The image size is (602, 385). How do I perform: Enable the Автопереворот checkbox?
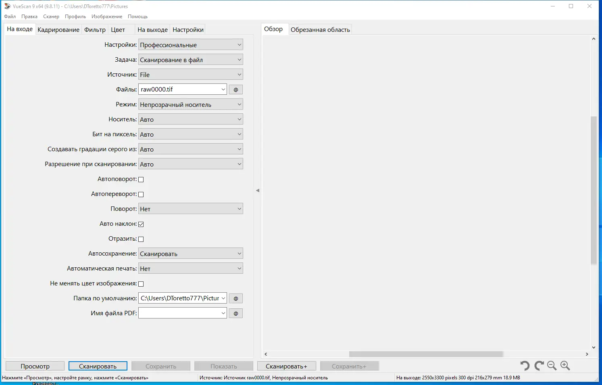[141, 194]
